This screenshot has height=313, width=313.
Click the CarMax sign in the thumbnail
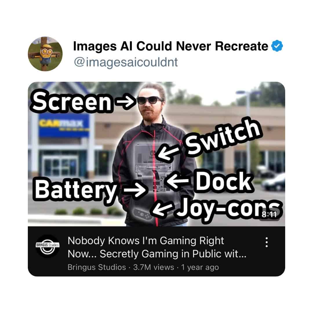[x=64, y=125]
